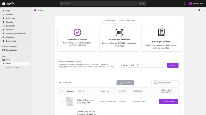
Task: Click the Pedidos inbox icon
Action: pos(4,15)
